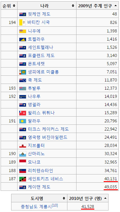Click the Wallis and Futuna flag icon
The image size is (120, 212).
pos(23,113)
